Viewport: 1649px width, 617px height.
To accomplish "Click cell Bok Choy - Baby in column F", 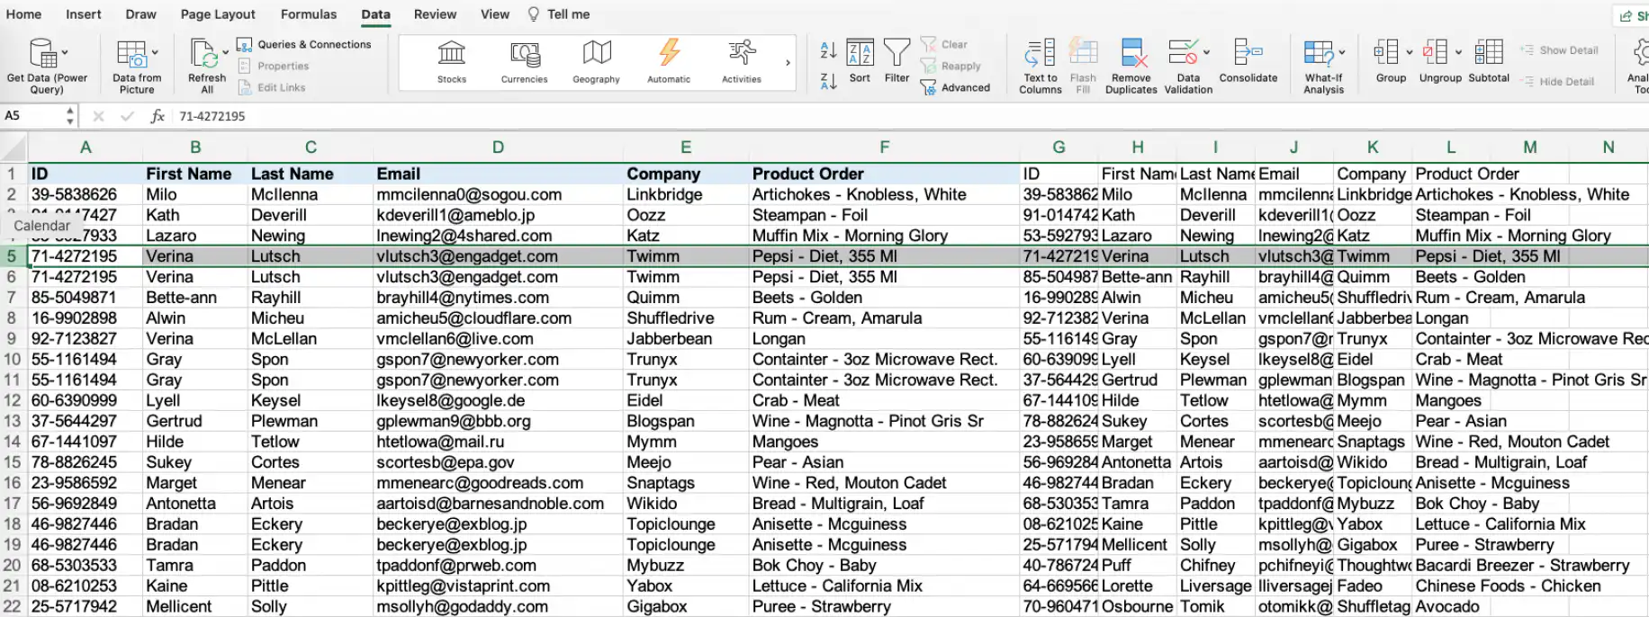I will tap(884, 566).
